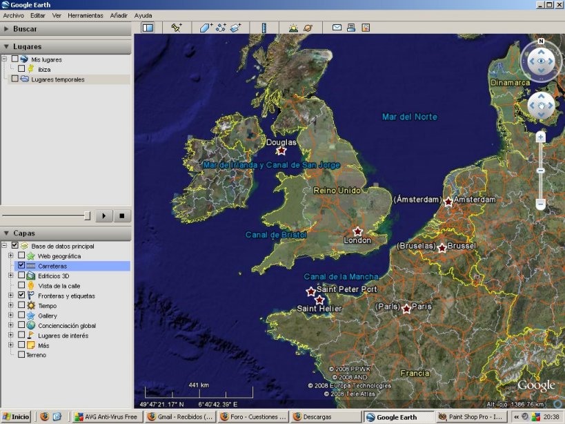565x424 pixels.
Task: Expand the Gallery layer node
Action: coord(11,315)
